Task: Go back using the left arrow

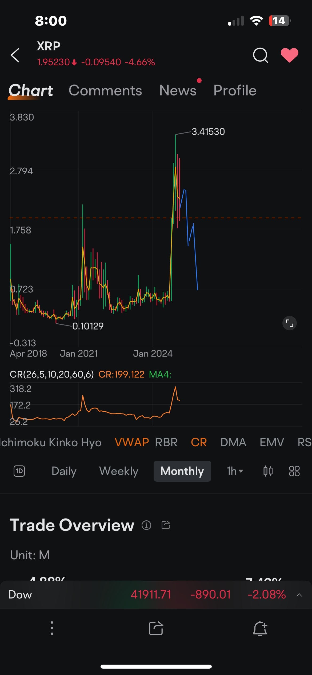Action: coord(15,55)
